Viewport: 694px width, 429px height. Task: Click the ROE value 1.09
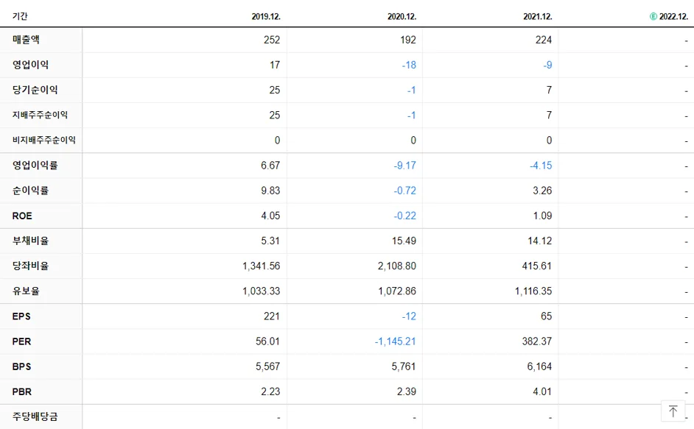(542, 216)
